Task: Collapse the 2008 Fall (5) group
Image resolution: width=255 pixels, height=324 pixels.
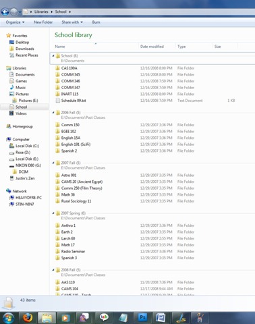Action: coord(53,269)
